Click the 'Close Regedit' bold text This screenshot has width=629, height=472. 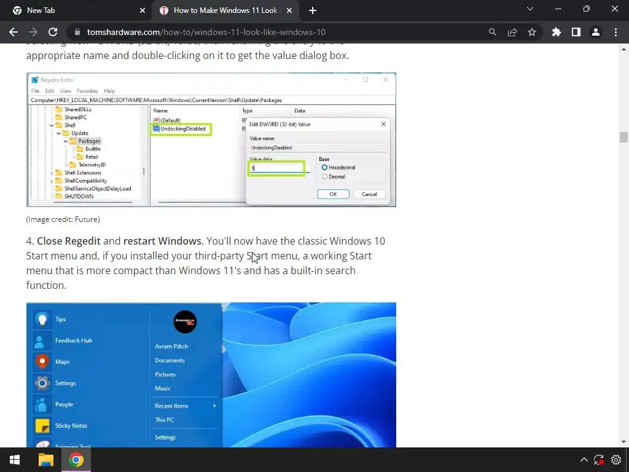69,241
